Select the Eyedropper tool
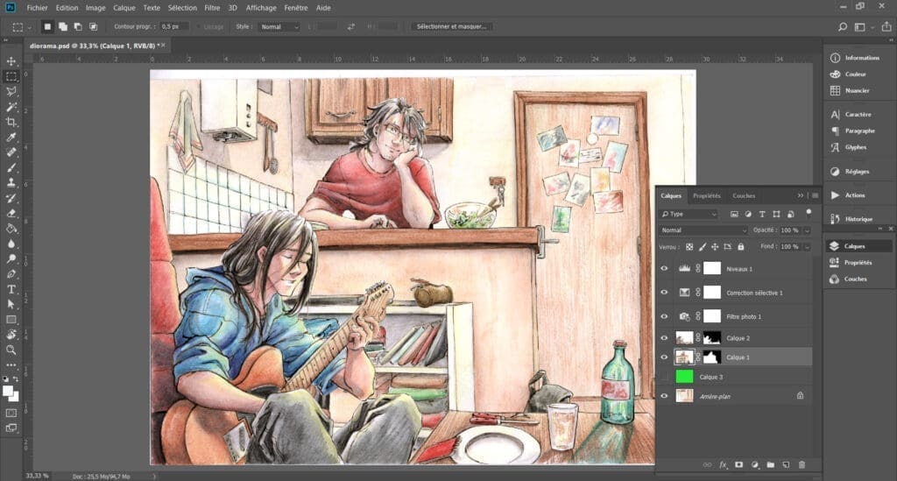This screenshot has width=897, height=481. coord(11,138)
